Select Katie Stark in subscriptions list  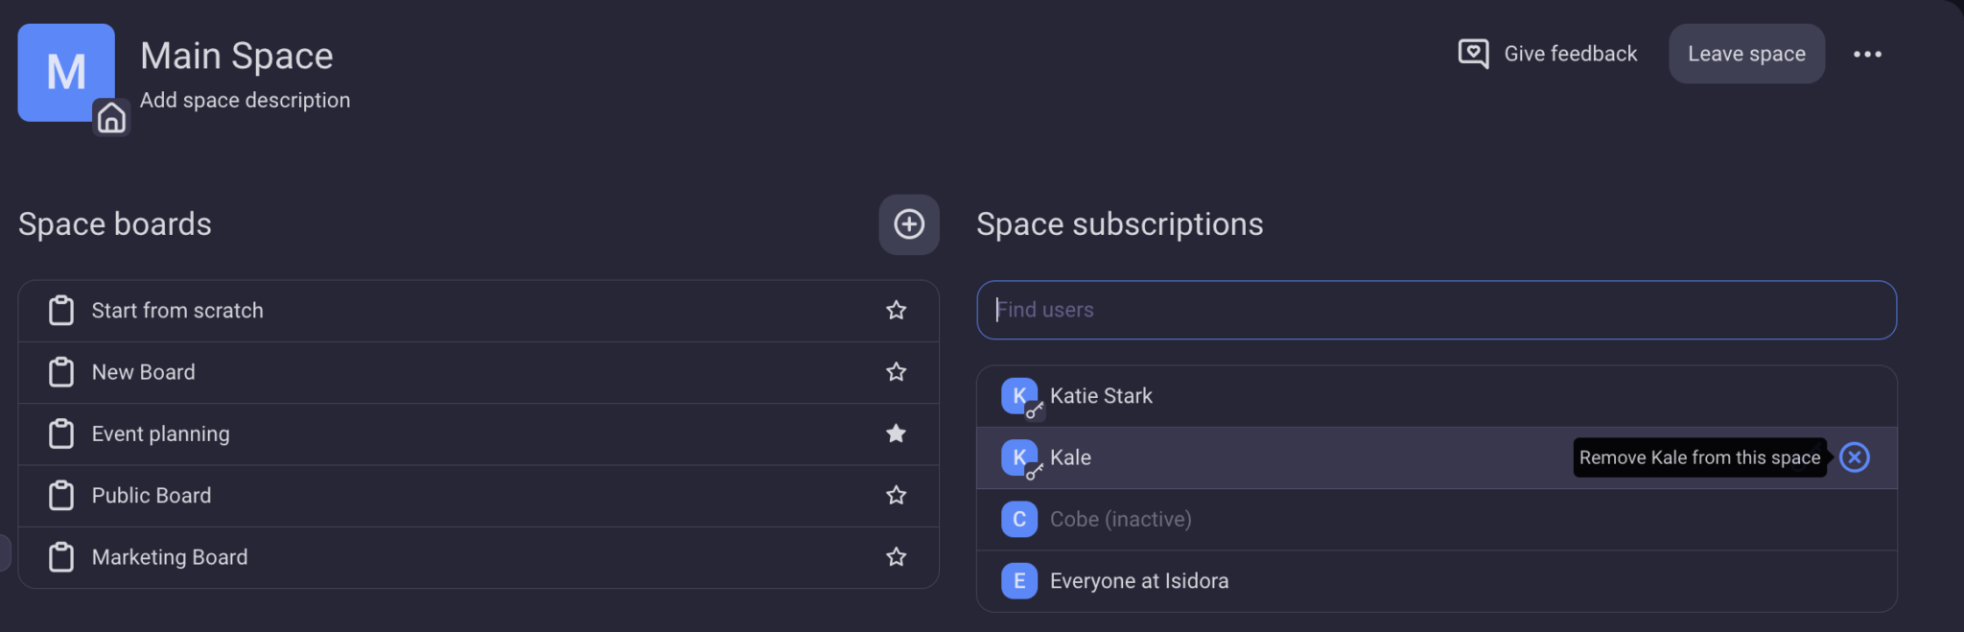pyautogui.click(x=1437, y=396)
